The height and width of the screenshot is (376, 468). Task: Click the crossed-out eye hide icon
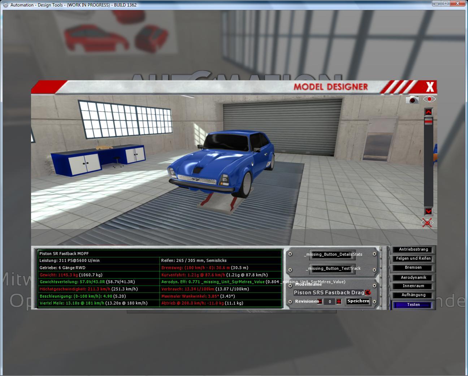click(x=428, y=223)
